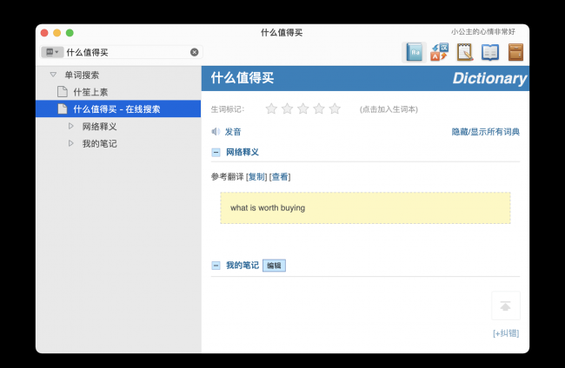The width and height of the screenshot is (565, 368).
Task: Rate the word with the first star
Action: point(271,108)
